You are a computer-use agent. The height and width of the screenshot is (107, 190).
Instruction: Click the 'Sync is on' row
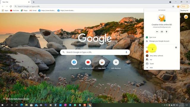[x=162, y=37]
